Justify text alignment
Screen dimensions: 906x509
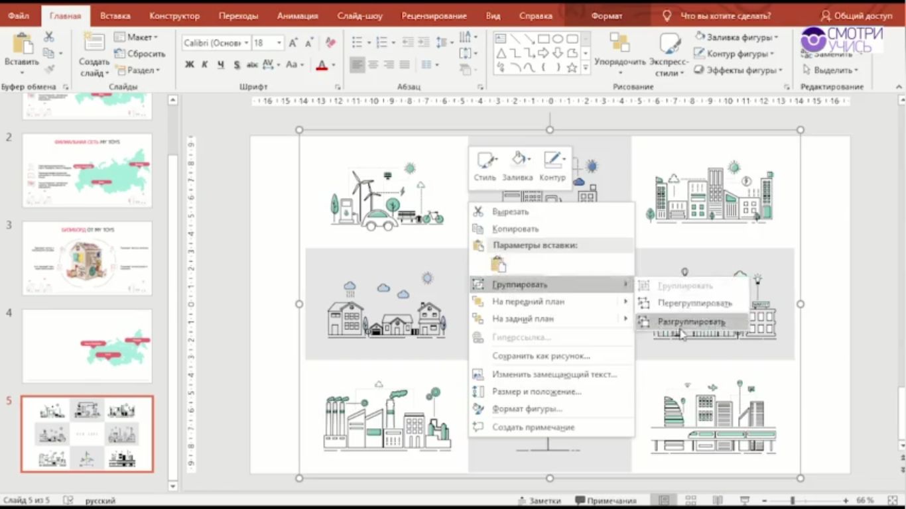[405, 64]
